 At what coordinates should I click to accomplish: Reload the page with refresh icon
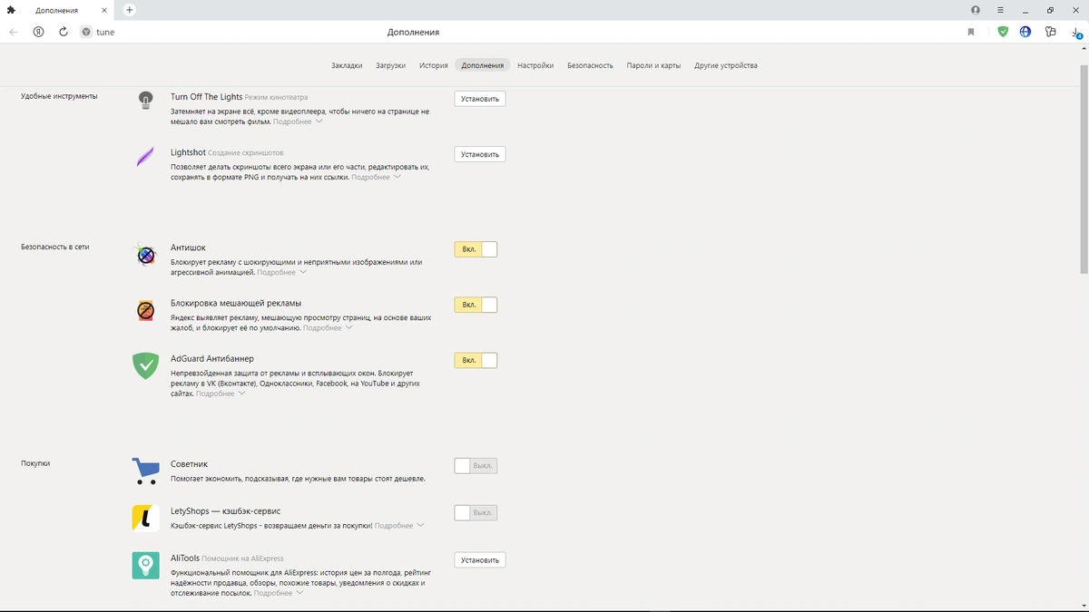[64, 32]
